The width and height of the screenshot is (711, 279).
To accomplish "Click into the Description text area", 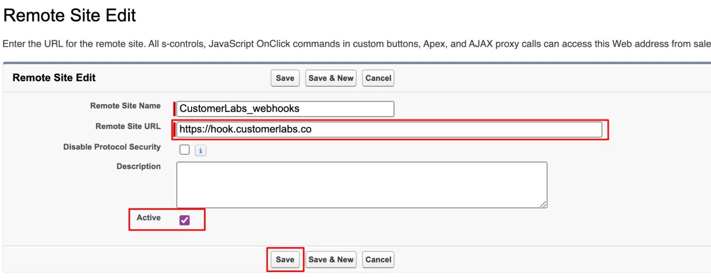I will [x=362, y=185].
